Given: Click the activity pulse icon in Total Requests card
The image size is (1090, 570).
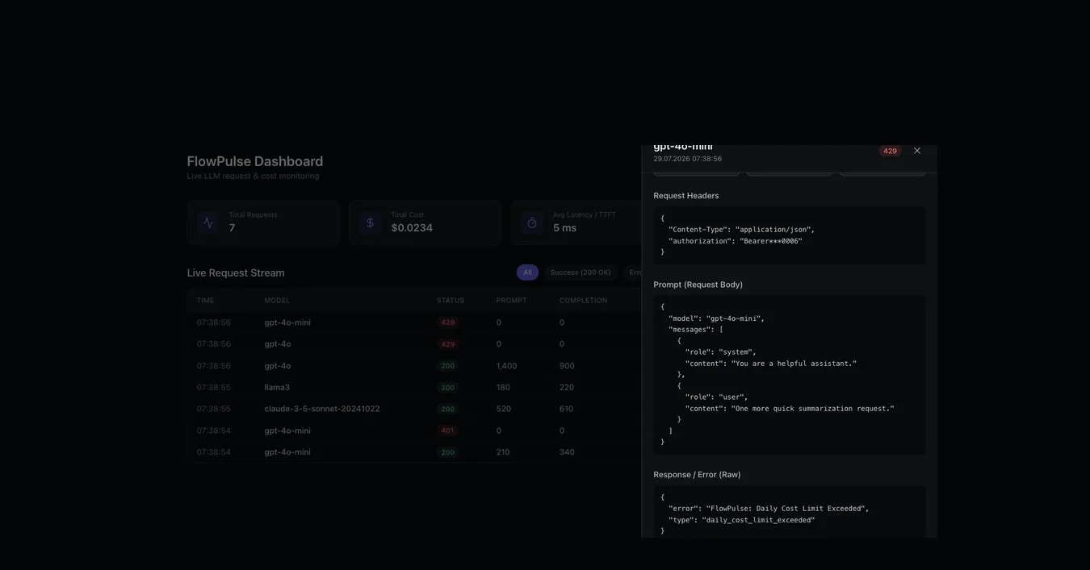Looking at the screenshot, I should (x=208, y=223).
